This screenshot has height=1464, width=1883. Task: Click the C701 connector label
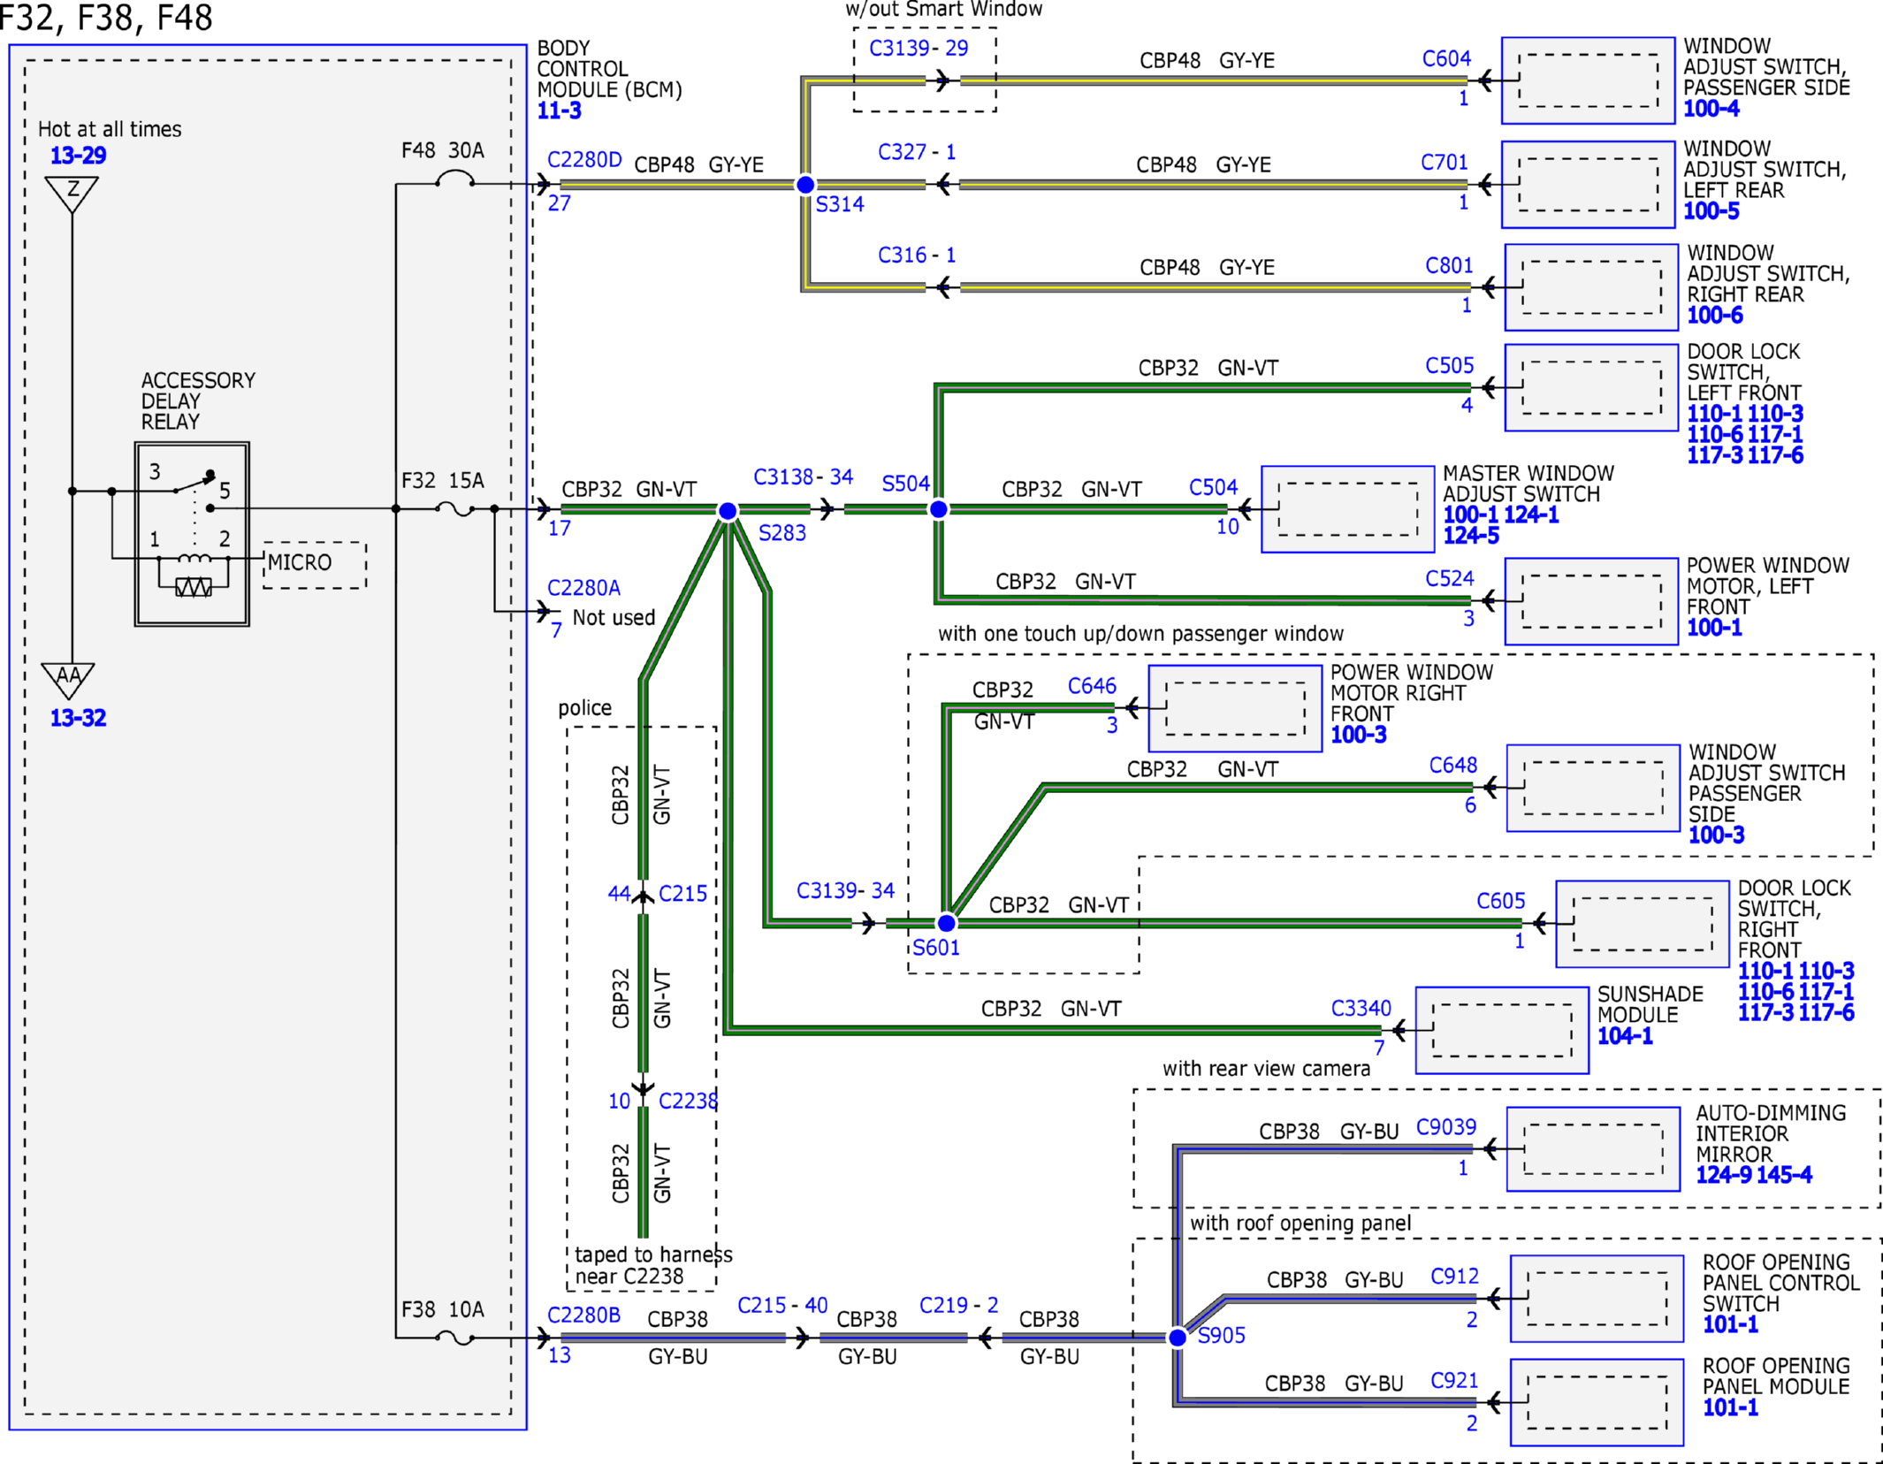tap(1445, 163)
